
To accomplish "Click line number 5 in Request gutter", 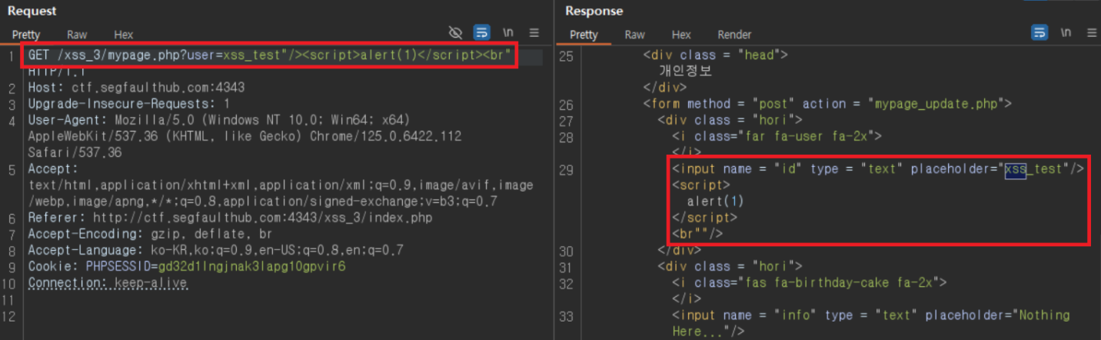I will tap(13, 169).
